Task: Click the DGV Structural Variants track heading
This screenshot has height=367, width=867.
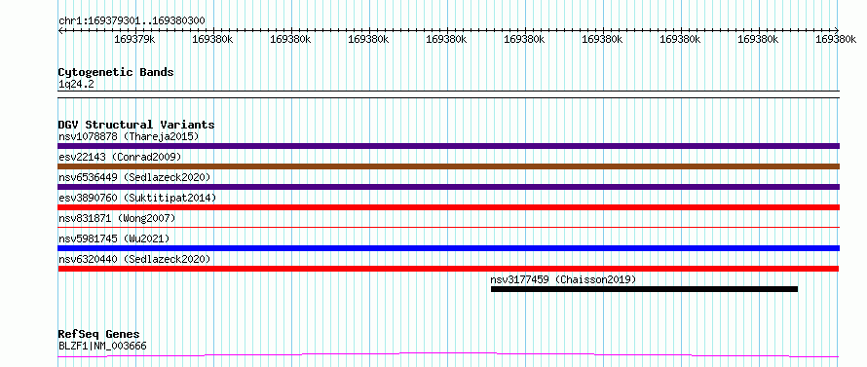Action: [136, 125]
